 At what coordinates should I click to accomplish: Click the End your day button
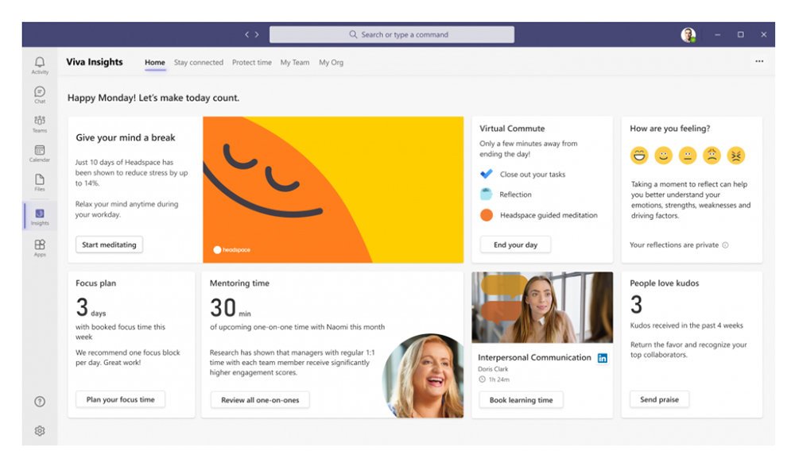(x=515, y=245)
